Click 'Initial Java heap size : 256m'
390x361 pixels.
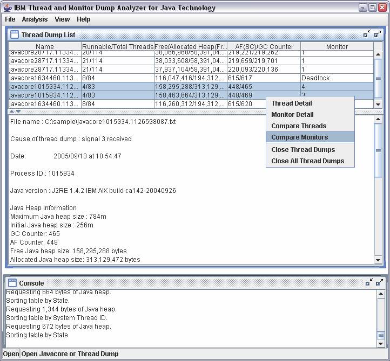tap(52, 225)
